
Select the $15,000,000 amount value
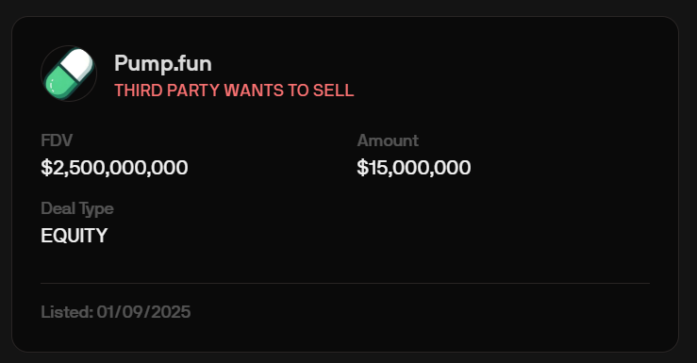pos(414,168)
